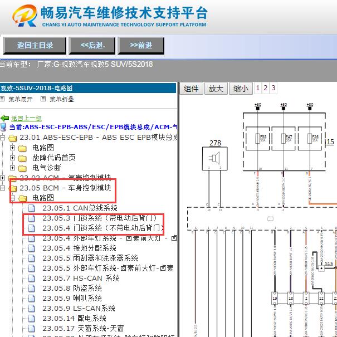The width and height of the screenshot is (337, 337).
Task: Click speaker component 278 in diagram
Action: pyautogui.click(x=214, y=159)
